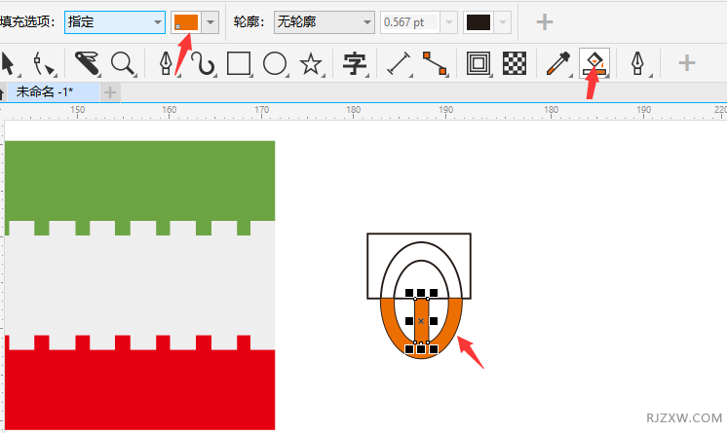Select the Shape node edit tool

tap(44, 64)
